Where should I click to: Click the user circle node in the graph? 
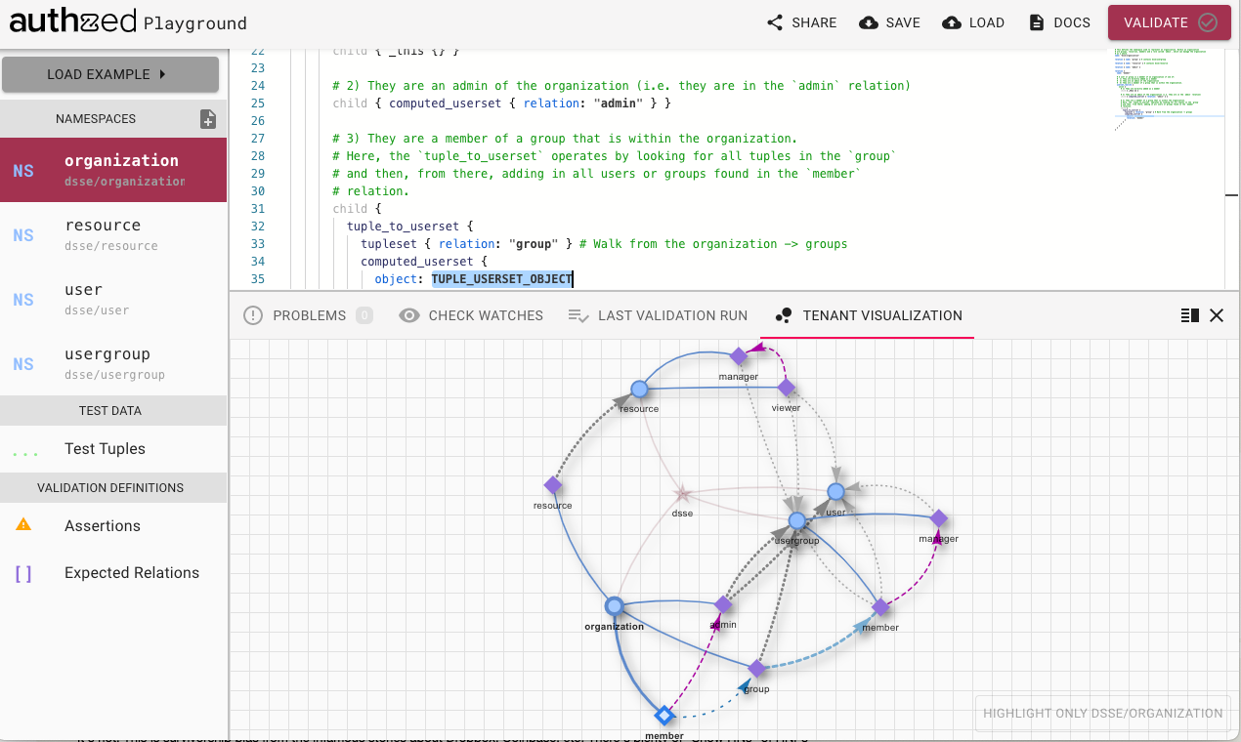835,492
